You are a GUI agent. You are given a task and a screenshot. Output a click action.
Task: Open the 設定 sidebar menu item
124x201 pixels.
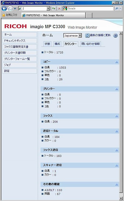coord(20,71)
